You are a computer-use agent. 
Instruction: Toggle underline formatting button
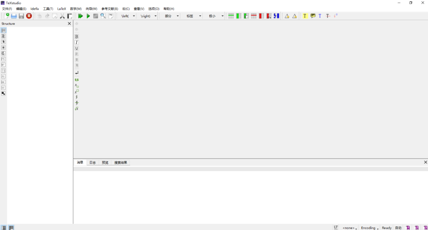tap(76, 48)
